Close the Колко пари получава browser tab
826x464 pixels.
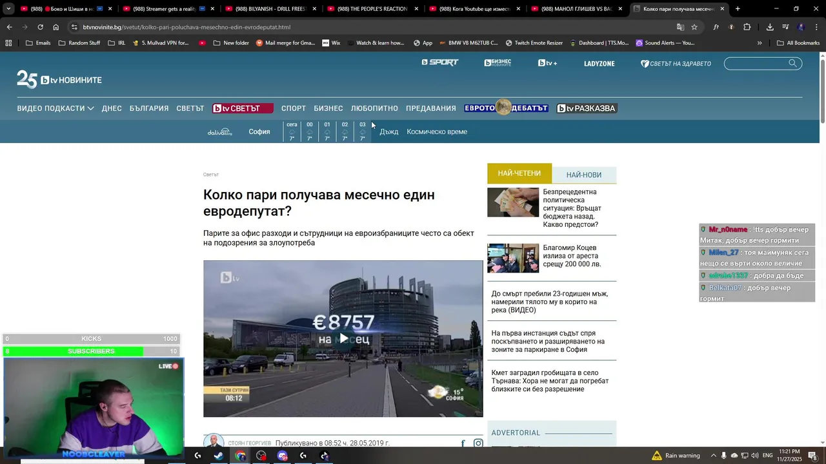(722, 9)
